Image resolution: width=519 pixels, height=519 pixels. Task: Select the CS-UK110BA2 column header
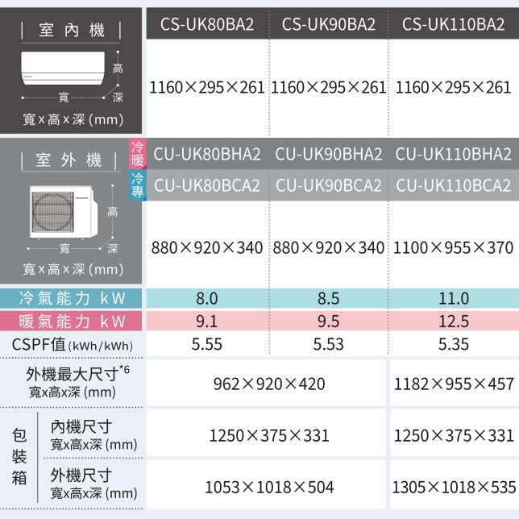click(x=453, y=23)
